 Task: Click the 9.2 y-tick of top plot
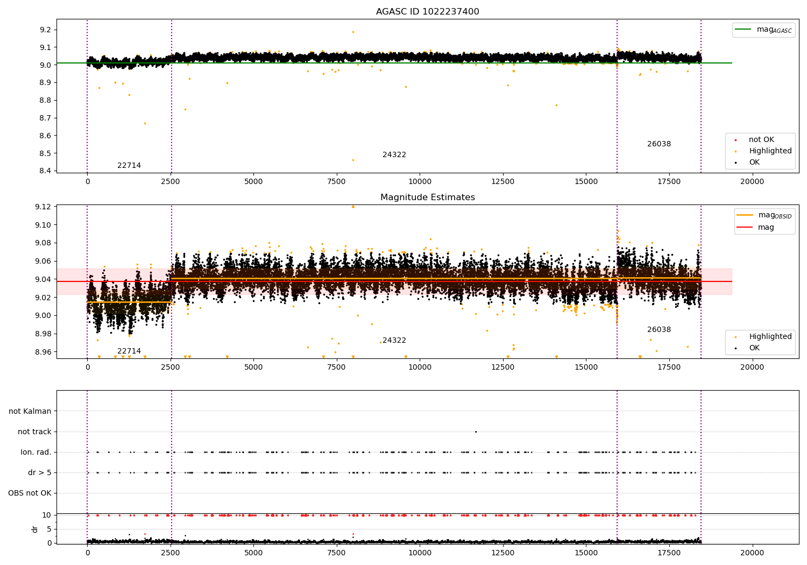click(x=46, y=30)
